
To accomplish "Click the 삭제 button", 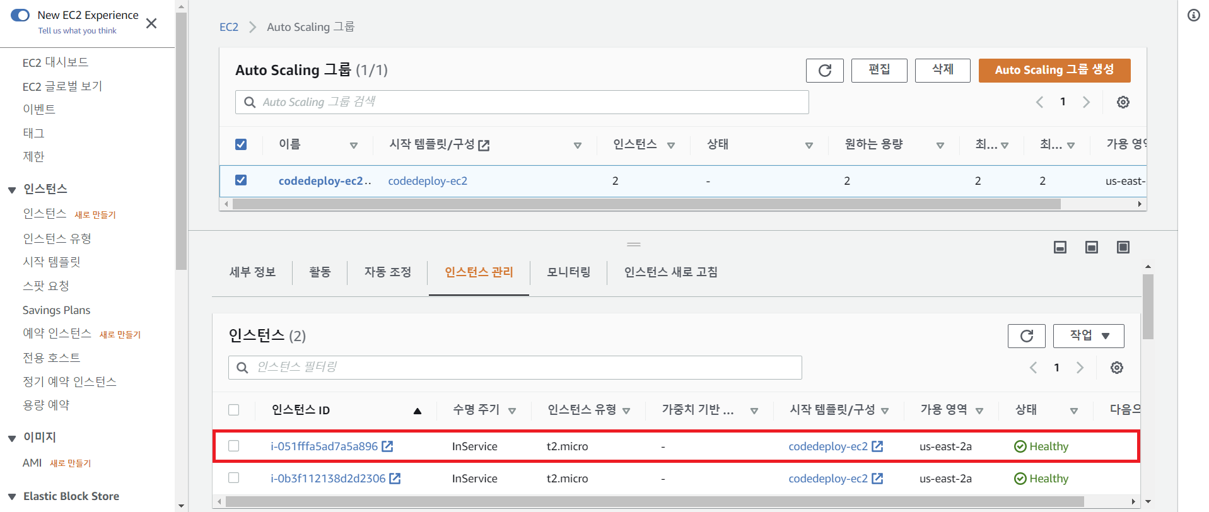I will point(943,71).
